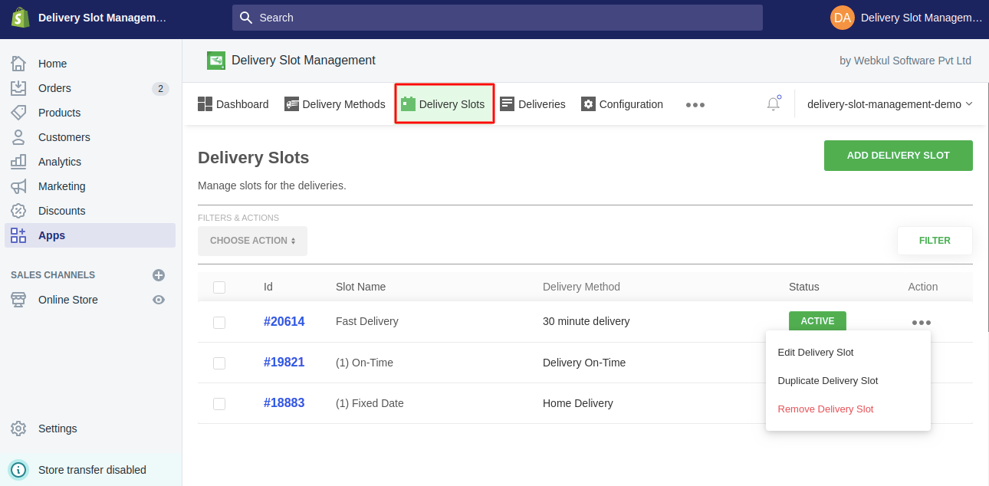The image size is (989, 486).
Task: Open store Settings
Action: [58, 429]
